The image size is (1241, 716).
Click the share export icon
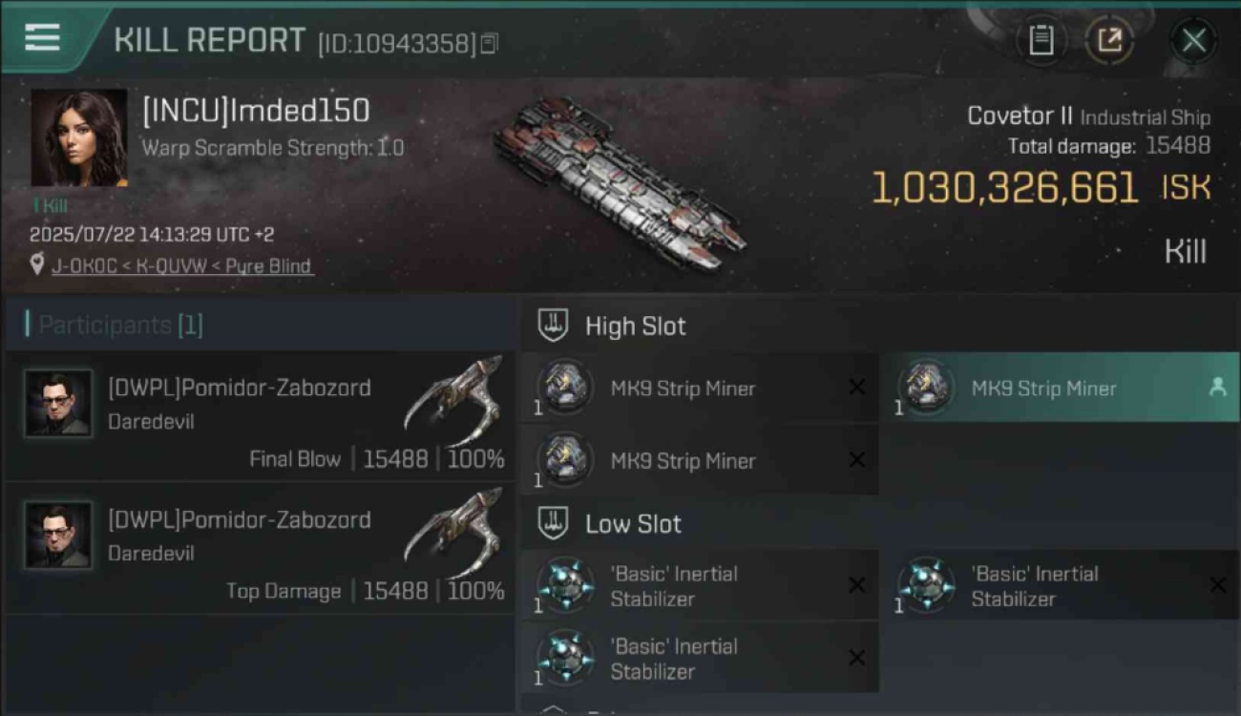click(1109, 40)
